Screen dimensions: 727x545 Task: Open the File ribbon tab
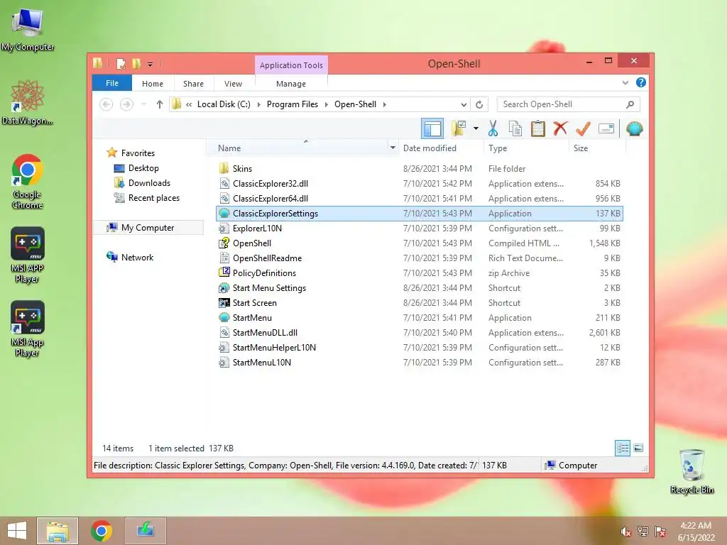[111, 83]
